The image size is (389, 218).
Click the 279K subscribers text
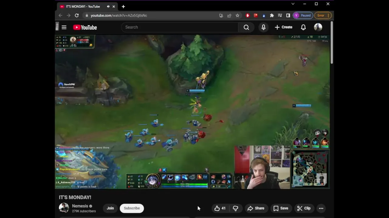(x=84, y=211)
